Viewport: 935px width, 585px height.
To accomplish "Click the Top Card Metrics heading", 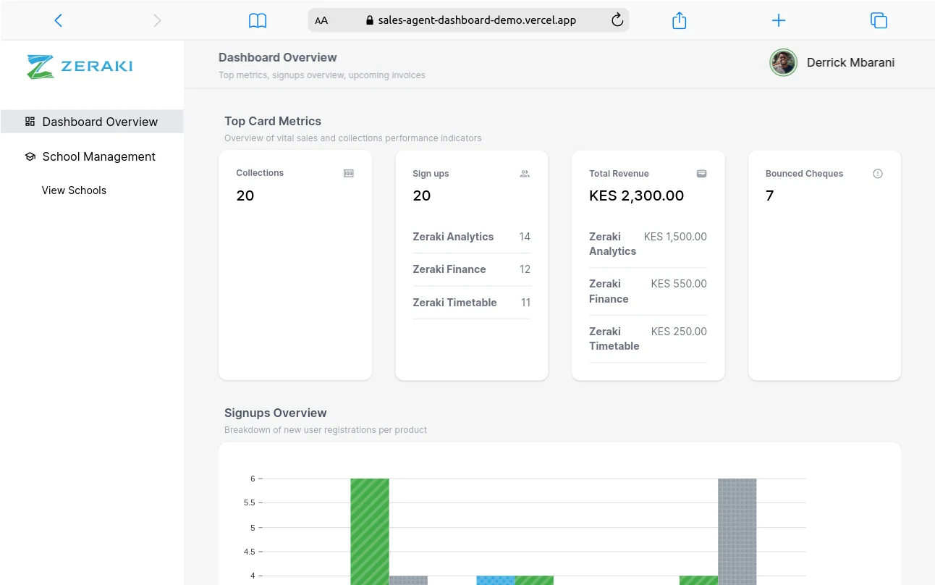I will (x=273, y=121).
